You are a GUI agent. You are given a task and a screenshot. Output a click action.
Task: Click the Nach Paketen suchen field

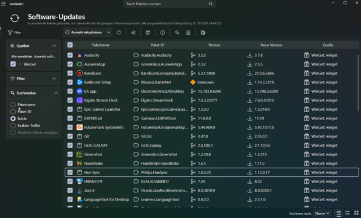click(x=169, y=4)
